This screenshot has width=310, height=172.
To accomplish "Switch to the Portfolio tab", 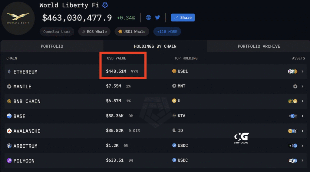I will [52, 46].
